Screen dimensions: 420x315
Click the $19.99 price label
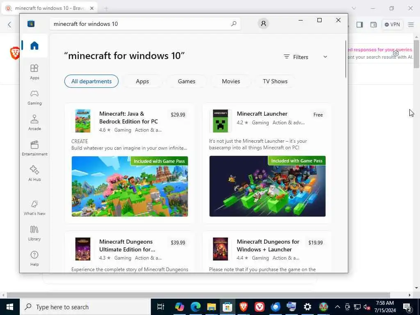[x=315, y=242]
